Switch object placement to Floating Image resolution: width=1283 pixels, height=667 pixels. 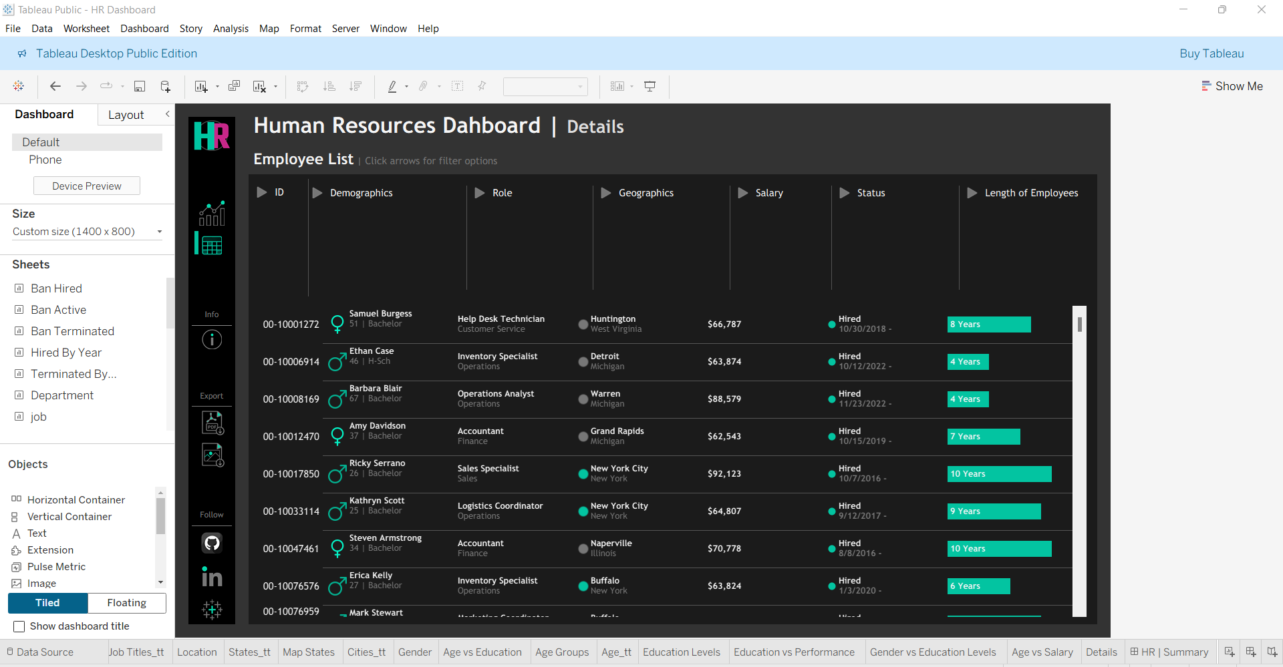126,603
